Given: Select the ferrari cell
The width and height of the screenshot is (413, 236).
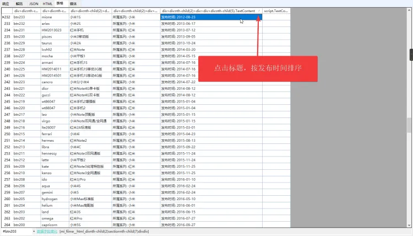Looking at the screenshot, I should pyautogui.click(x=55, y=134).
